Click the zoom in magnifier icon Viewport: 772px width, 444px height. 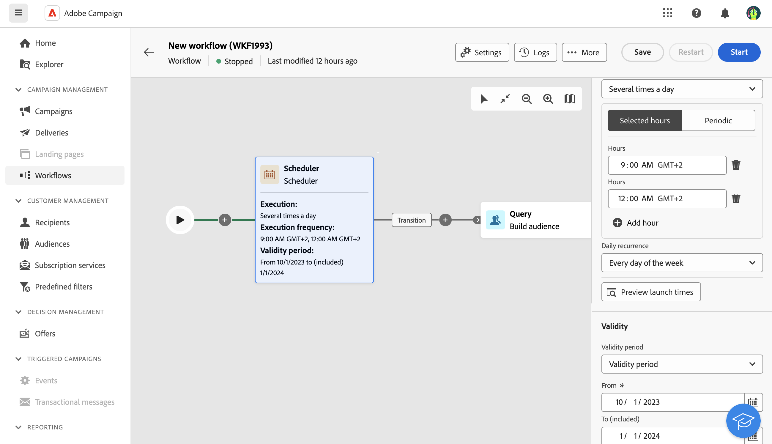(548, 99)
